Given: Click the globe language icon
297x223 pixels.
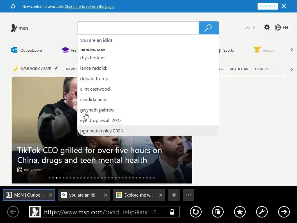Looking at the screenshot, I should pyautogui.click(x=278, y=28).
